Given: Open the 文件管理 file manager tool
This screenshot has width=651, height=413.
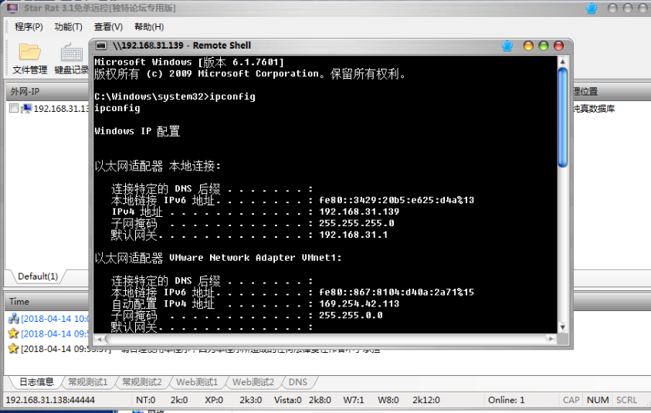Looking at the screenshot, I should (x=29, y=59).
